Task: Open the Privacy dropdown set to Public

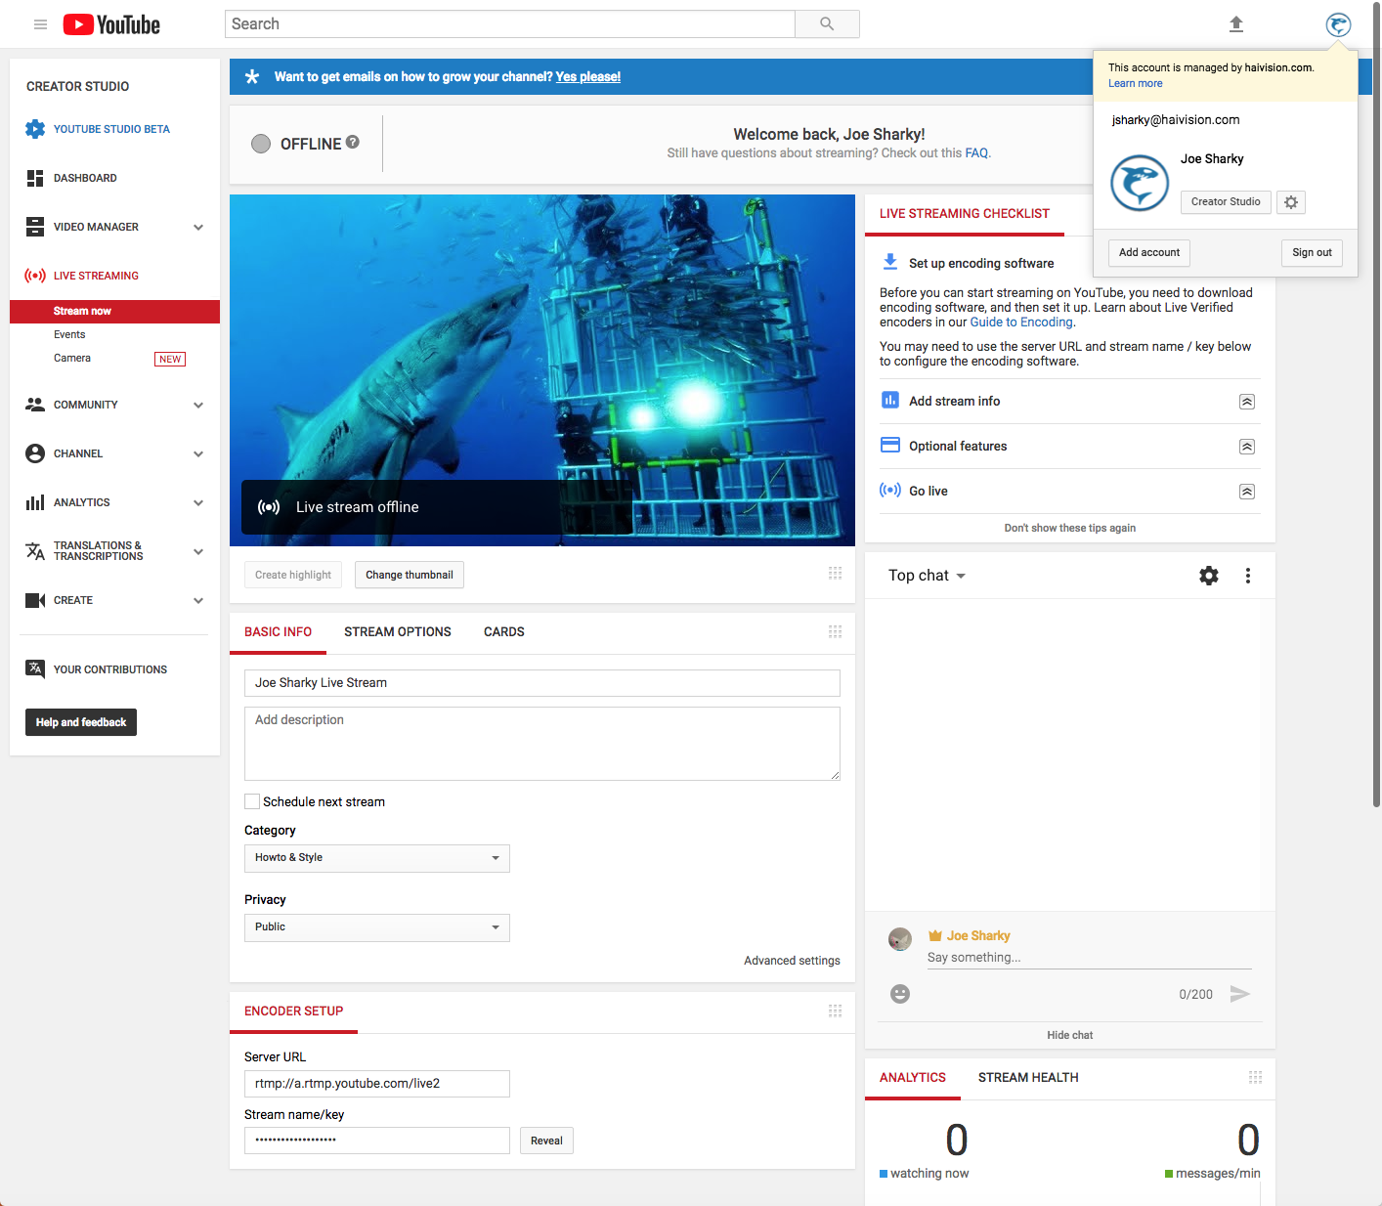Action: click(x=376, y=927)
